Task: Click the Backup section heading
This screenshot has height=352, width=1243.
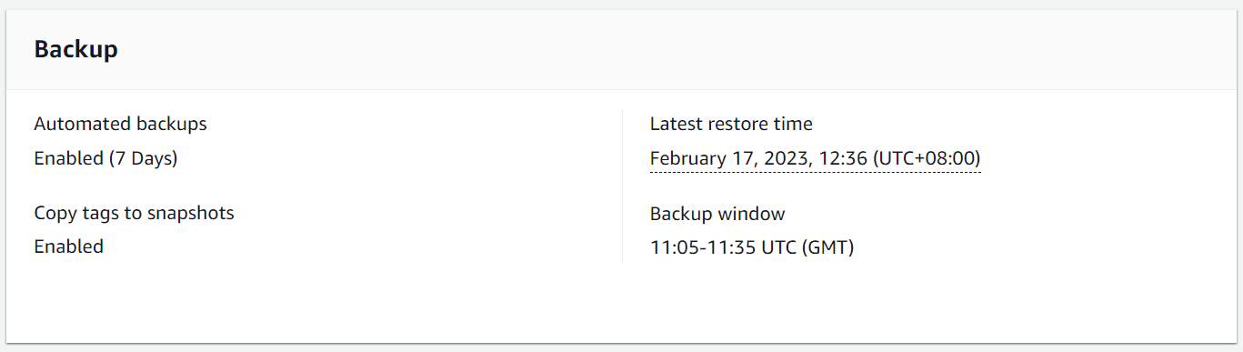Action: 75,49
